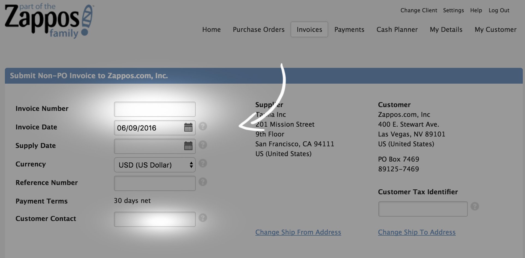The width and height of the screenshot is (525, 258).
Task: Focus the Customer Tax Identifier input field
Action: click(x=423, y=209)
